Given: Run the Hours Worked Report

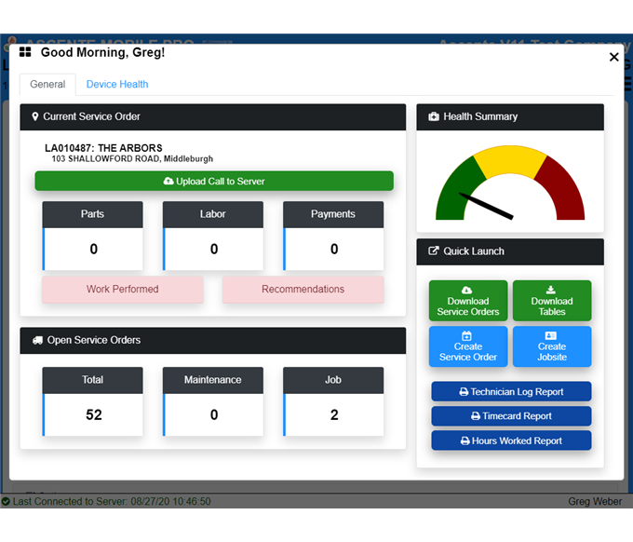Looking at the screenshot, I should click(511, 440).
